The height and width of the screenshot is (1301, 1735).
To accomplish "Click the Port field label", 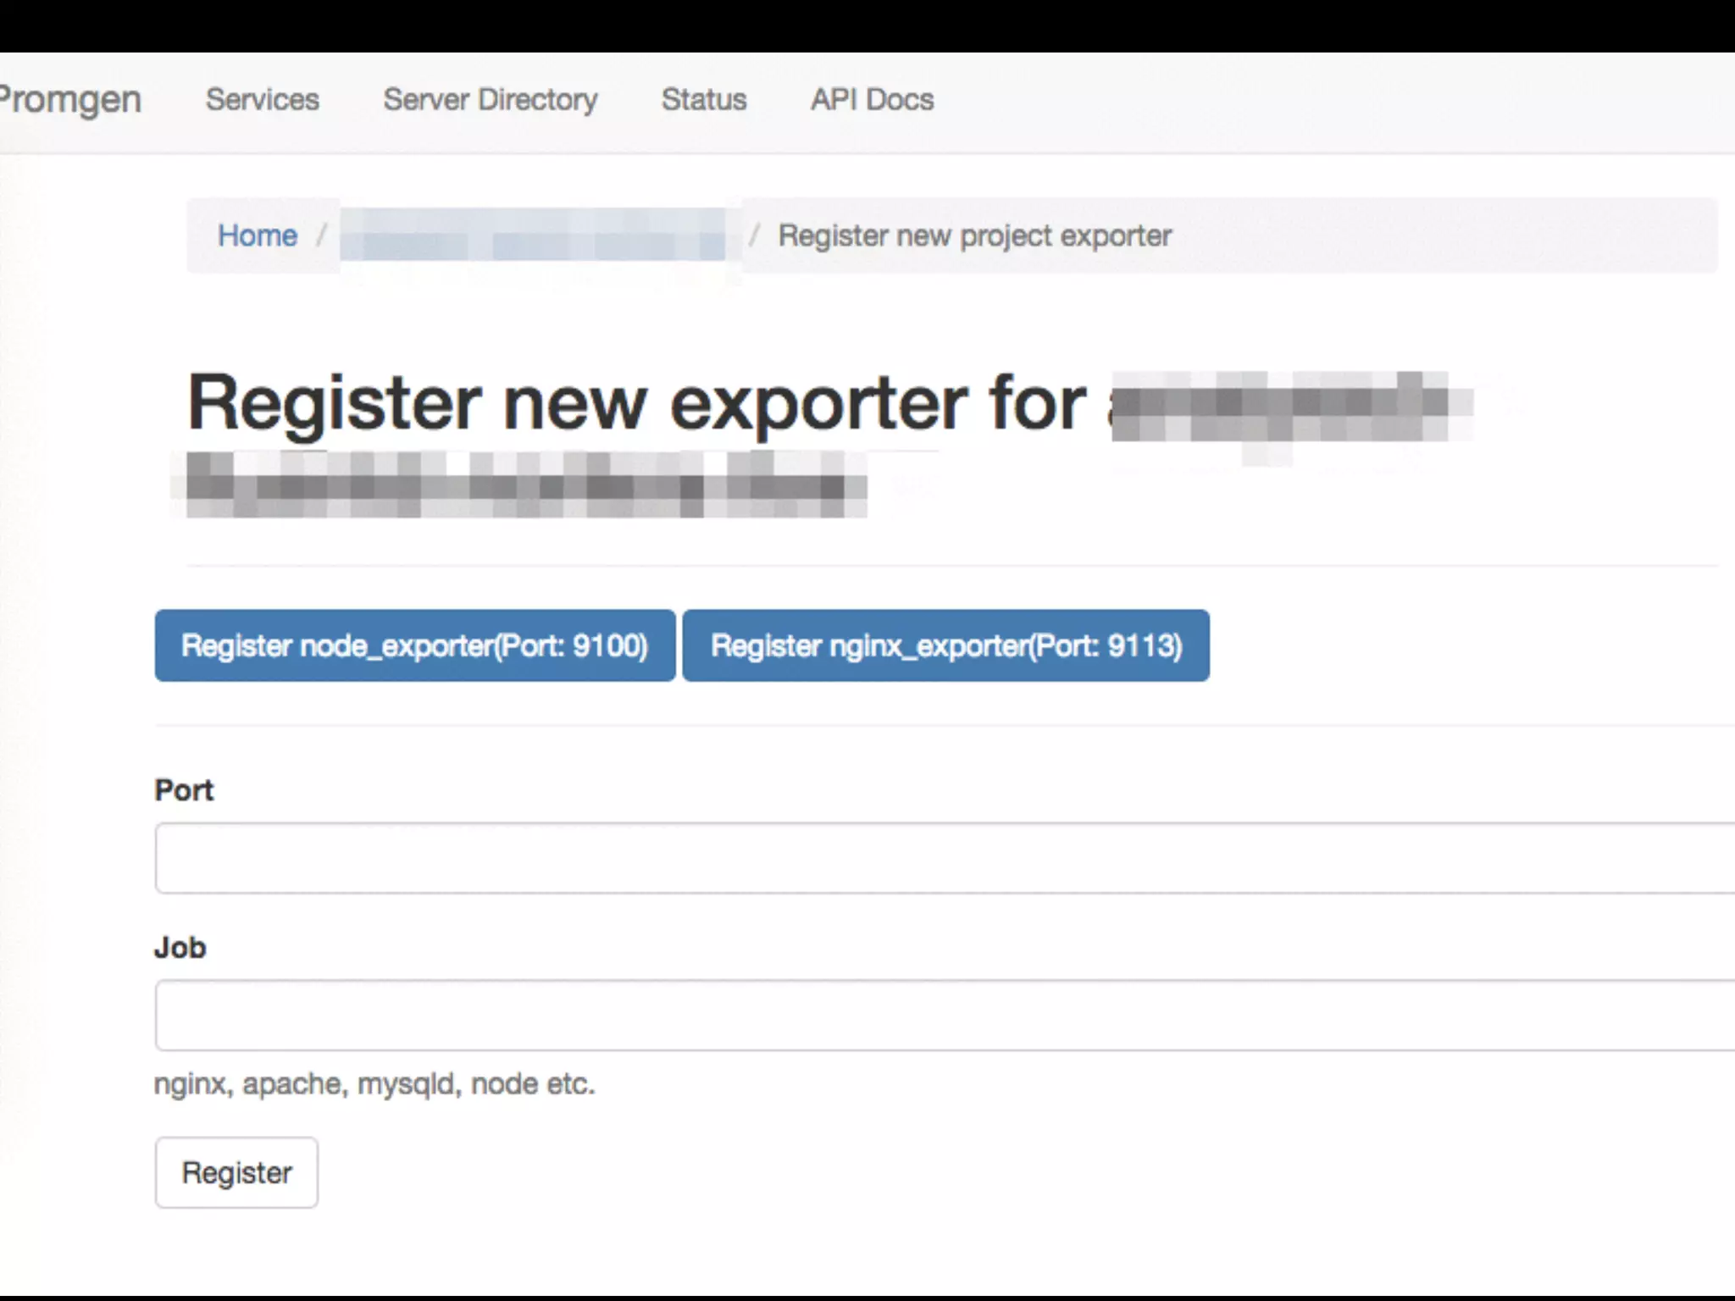I will [184, 790].
